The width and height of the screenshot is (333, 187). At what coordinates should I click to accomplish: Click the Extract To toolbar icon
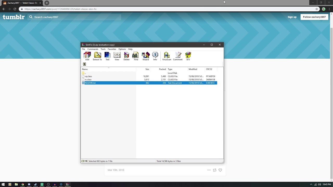coord(97,56)
